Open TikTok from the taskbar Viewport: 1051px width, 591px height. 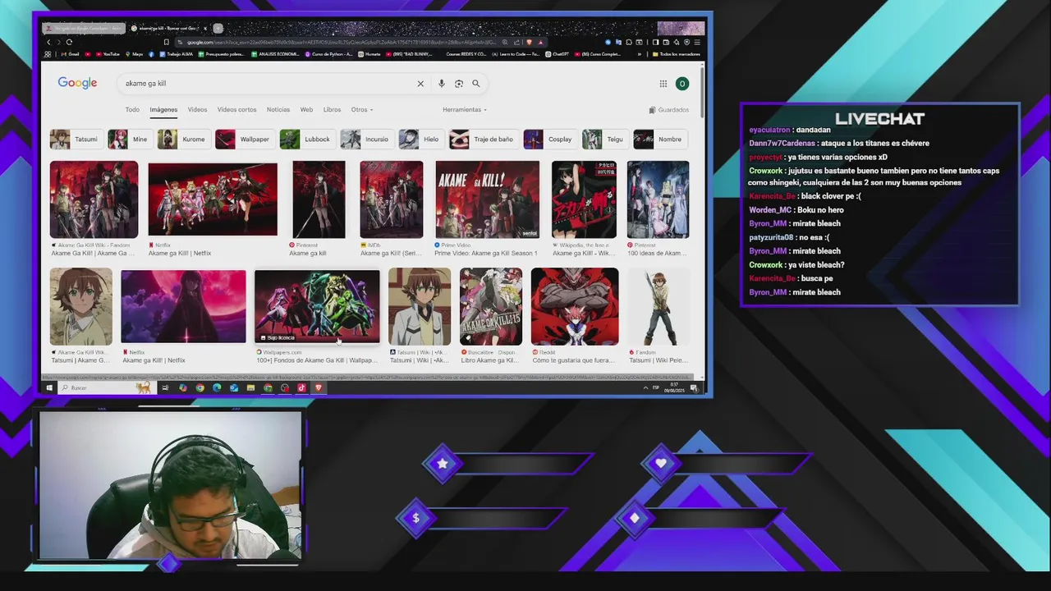pos(301,388)
